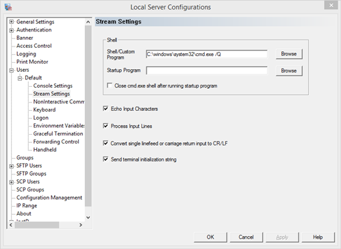
Task: Click the tree horizontal scrollbar thumb
Action: coord(37,225)
